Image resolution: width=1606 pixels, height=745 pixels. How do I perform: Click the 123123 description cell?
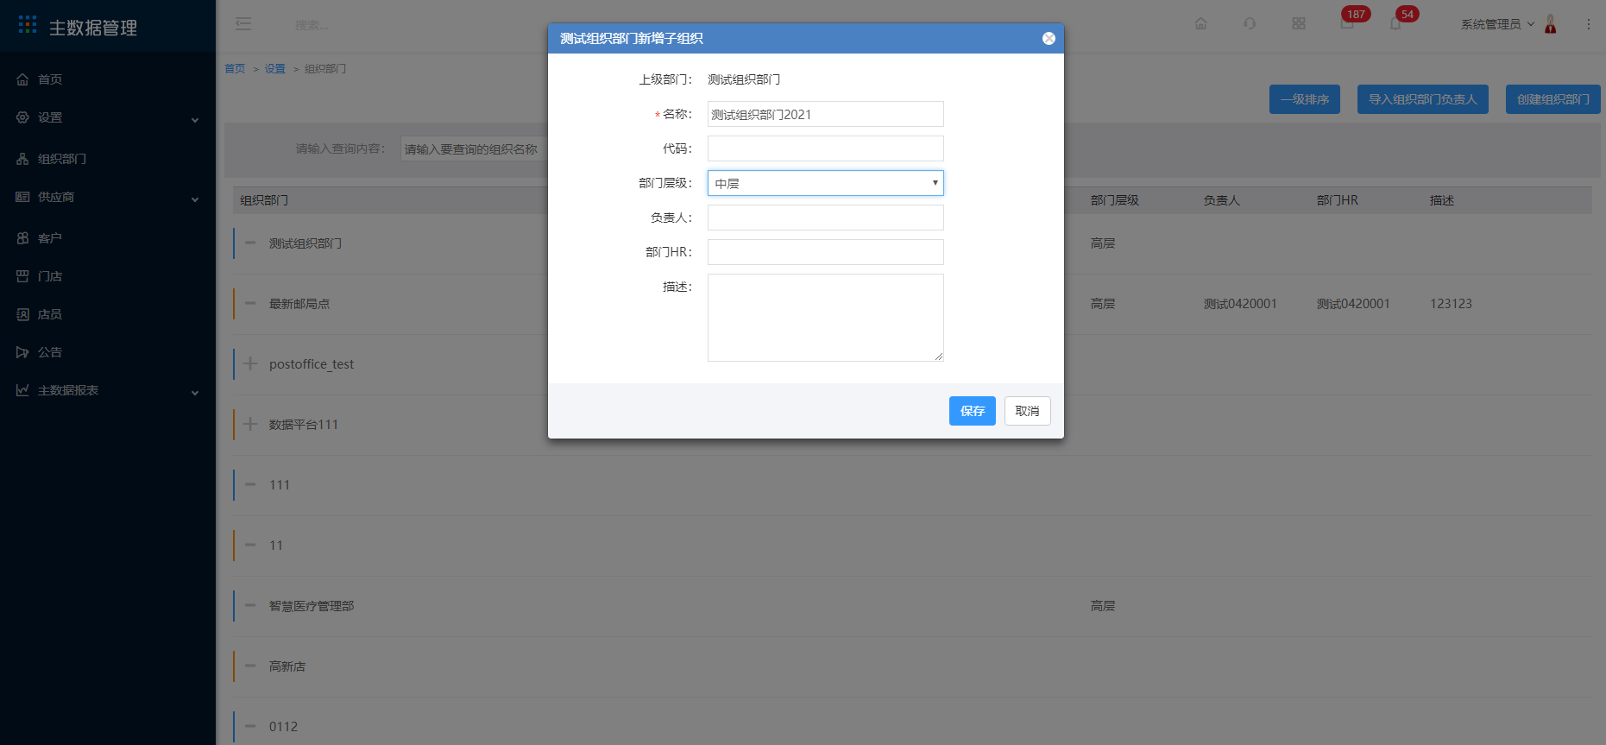pos(1451,304)
